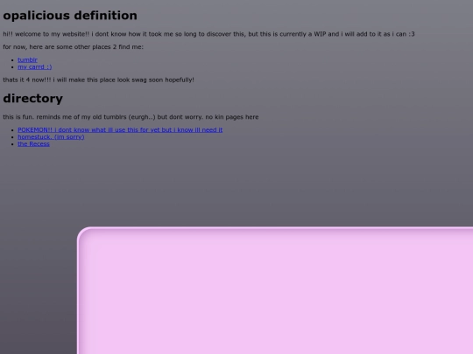Viewport: 473px width, 354px height.
Task: Click the "opalicious definition" heading
Action: click(70, 16)
